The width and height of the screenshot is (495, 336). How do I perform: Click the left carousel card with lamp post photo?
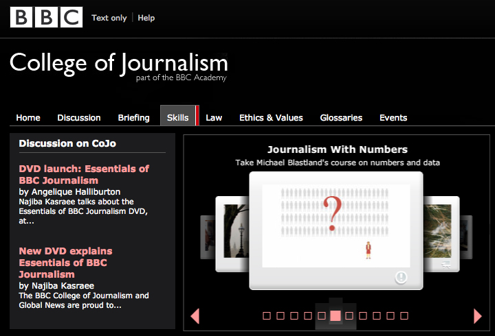tap(232, 234)
